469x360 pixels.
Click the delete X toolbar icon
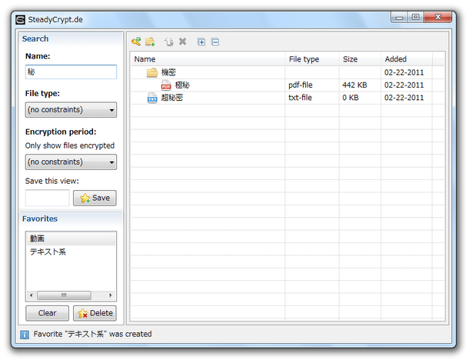click(182, 42)
